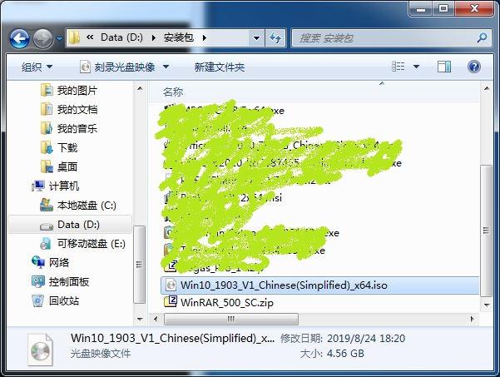This screenshot has width=500, height=377.
Task: Click file list vertical scroll up arrow
Action: (487, 88)
